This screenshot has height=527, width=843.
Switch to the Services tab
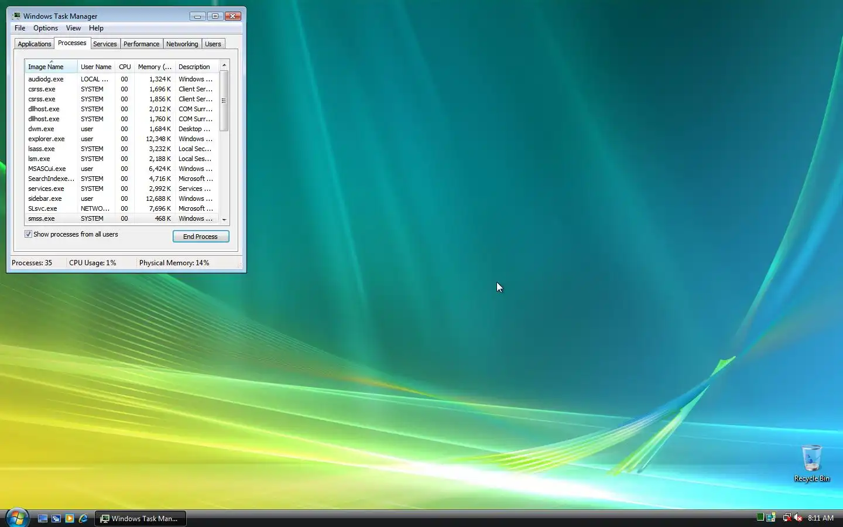105,44
